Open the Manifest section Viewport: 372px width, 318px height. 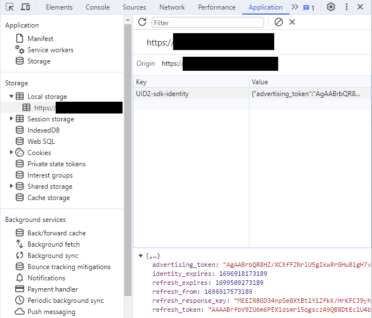[40, 39]
